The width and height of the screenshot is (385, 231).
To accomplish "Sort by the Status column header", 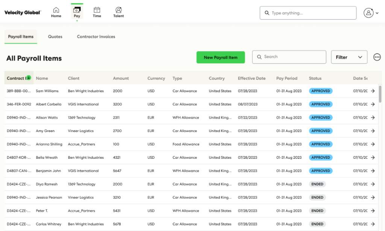I will (x=315, y=78).
